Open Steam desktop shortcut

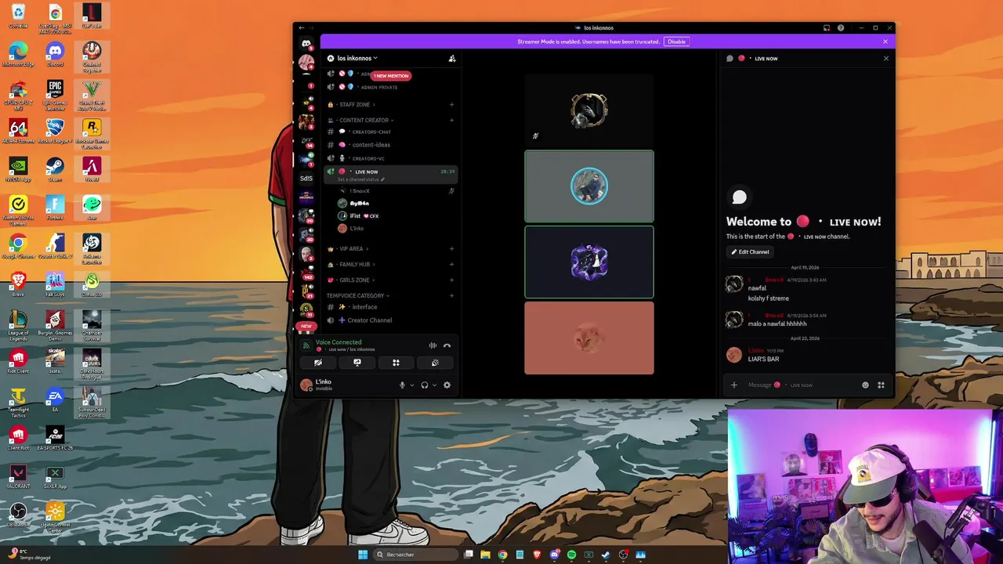point(55,170)
